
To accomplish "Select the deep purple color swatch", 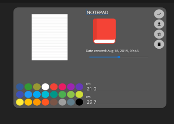I will (x=79, y=87).
